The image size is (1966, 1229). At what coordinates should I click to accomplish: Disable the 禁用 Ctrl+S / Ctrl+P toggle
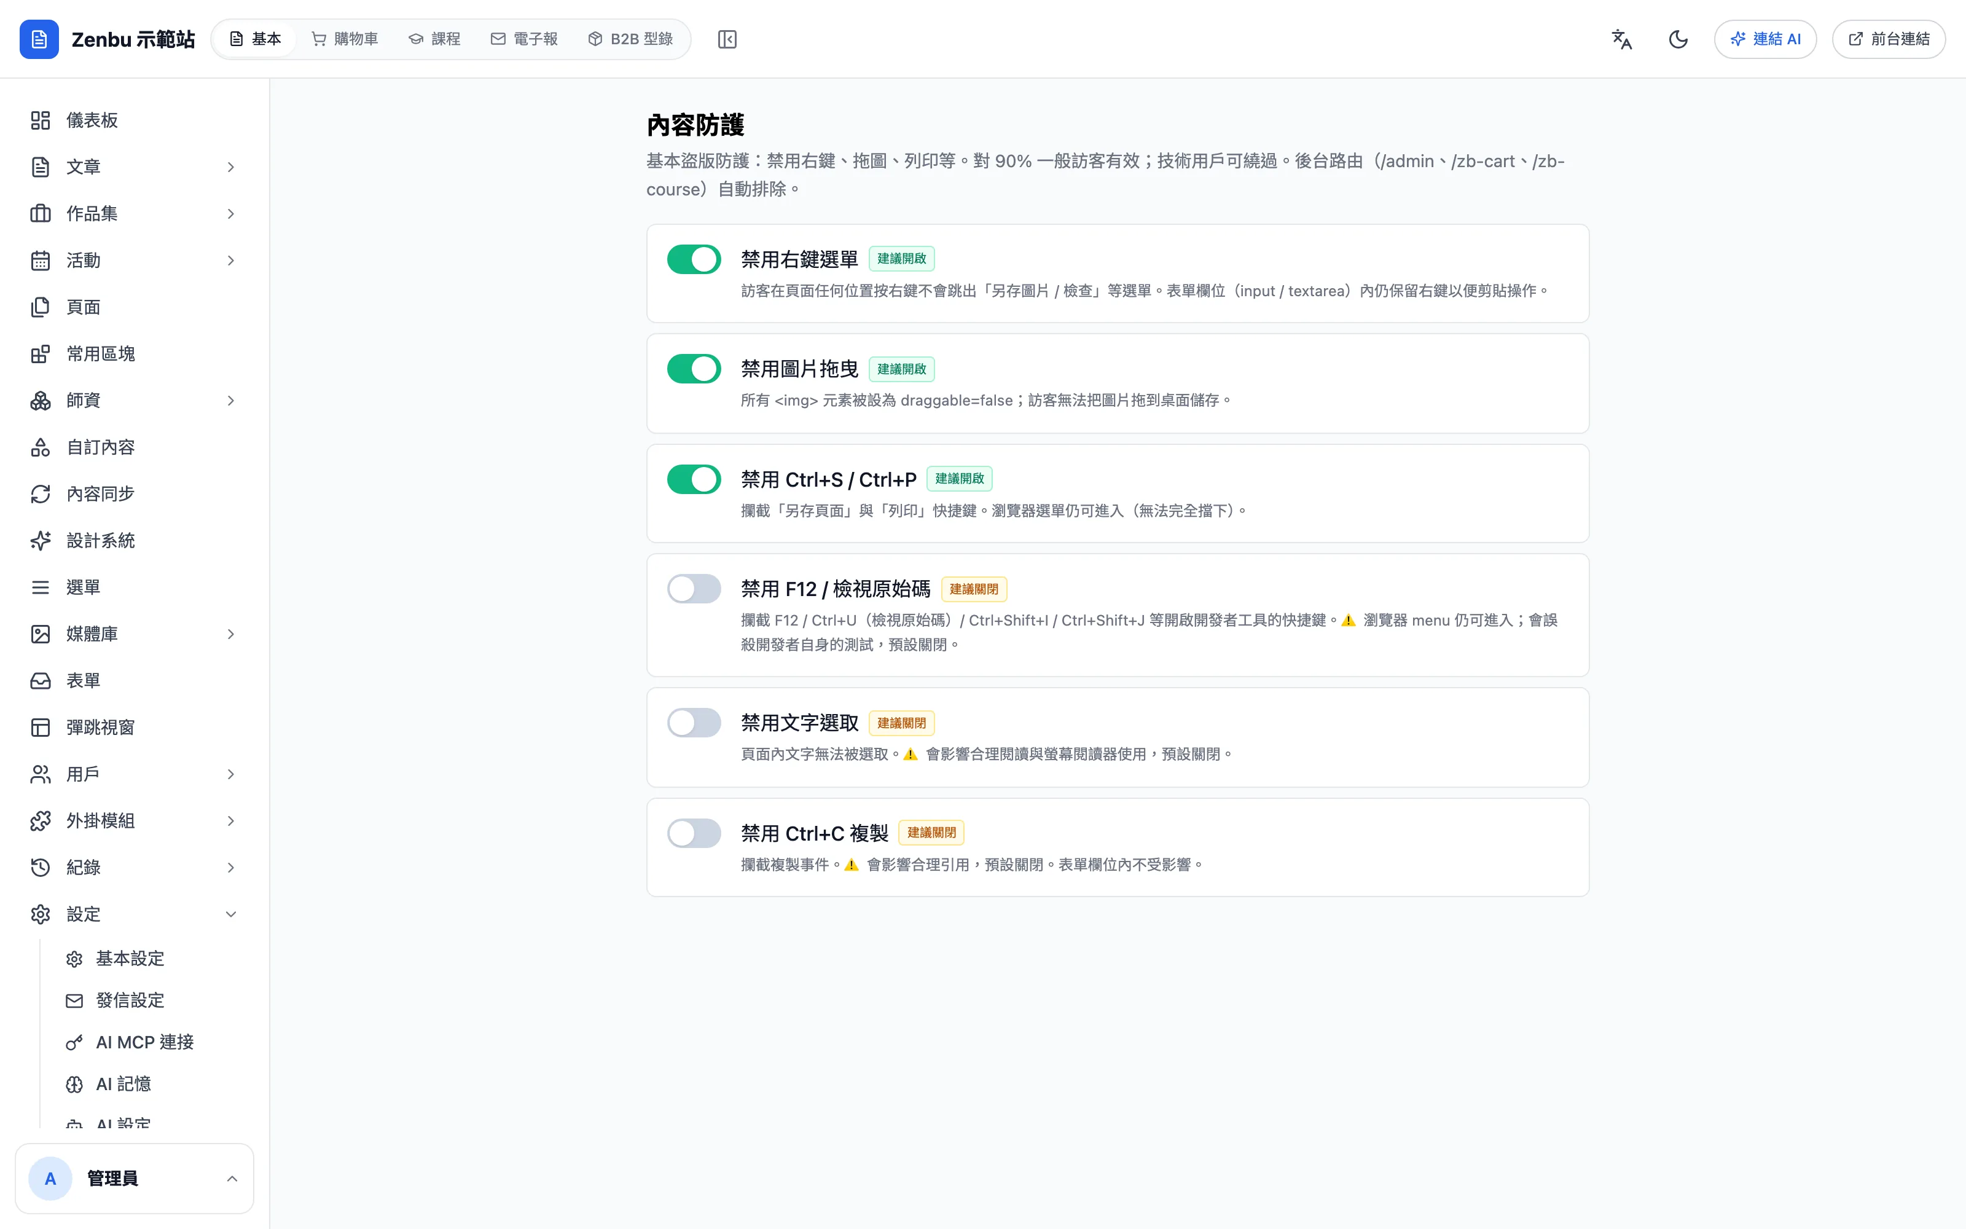point(694,479)
